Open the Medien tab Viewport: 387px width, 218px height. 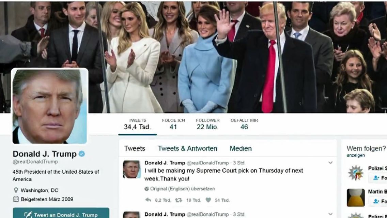[241, 148]
